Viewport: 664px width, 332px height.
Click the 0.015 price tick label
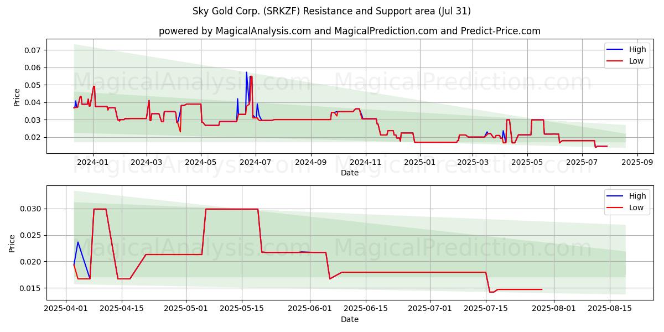(31, 288)
